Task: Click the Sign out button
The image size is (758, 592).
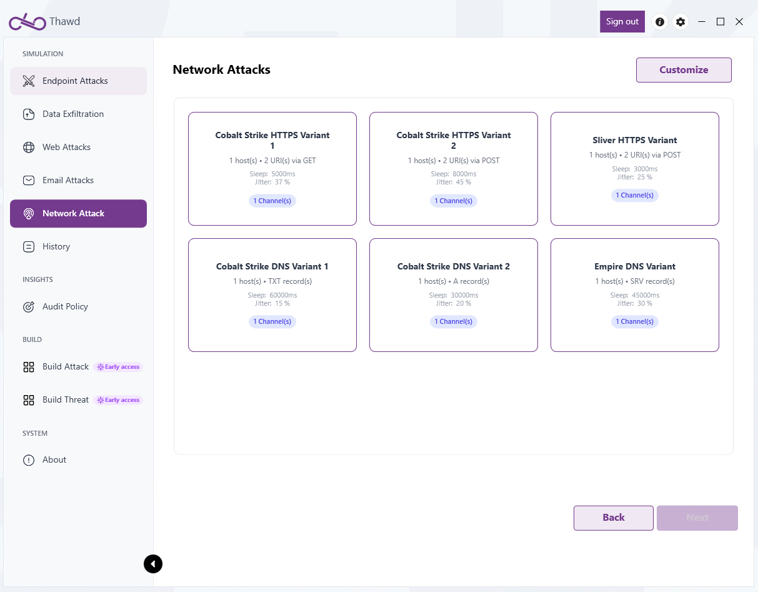Action: pos(622,21)
